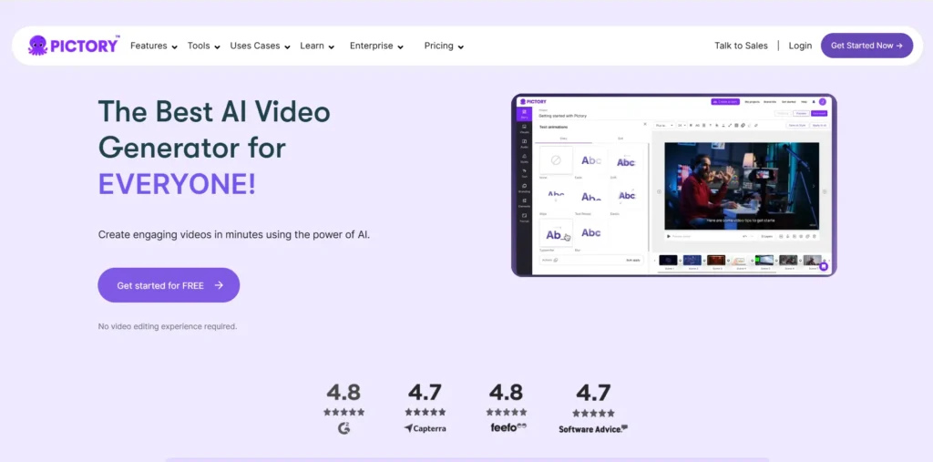Click the Talk to Sales link
This screenshot has height=462, width=933.
[x=741, y=46]
